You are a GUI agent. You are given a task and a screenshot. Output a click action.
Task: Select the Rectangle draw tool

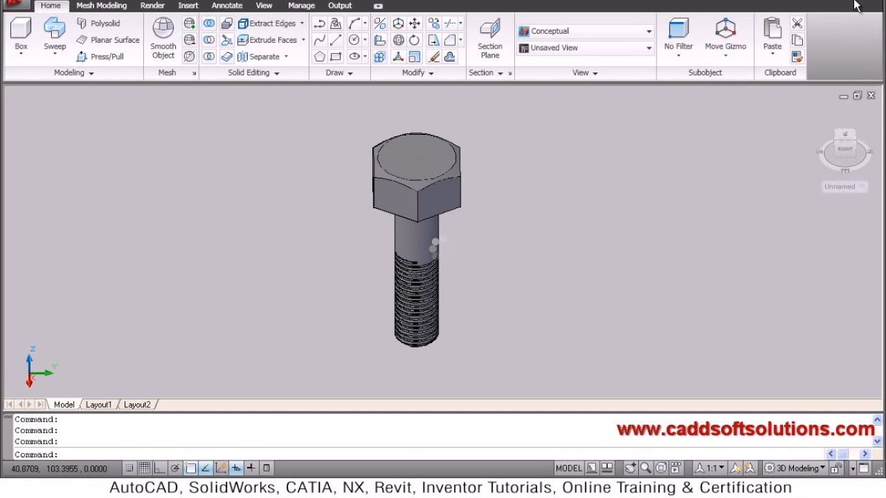point(336,57)
